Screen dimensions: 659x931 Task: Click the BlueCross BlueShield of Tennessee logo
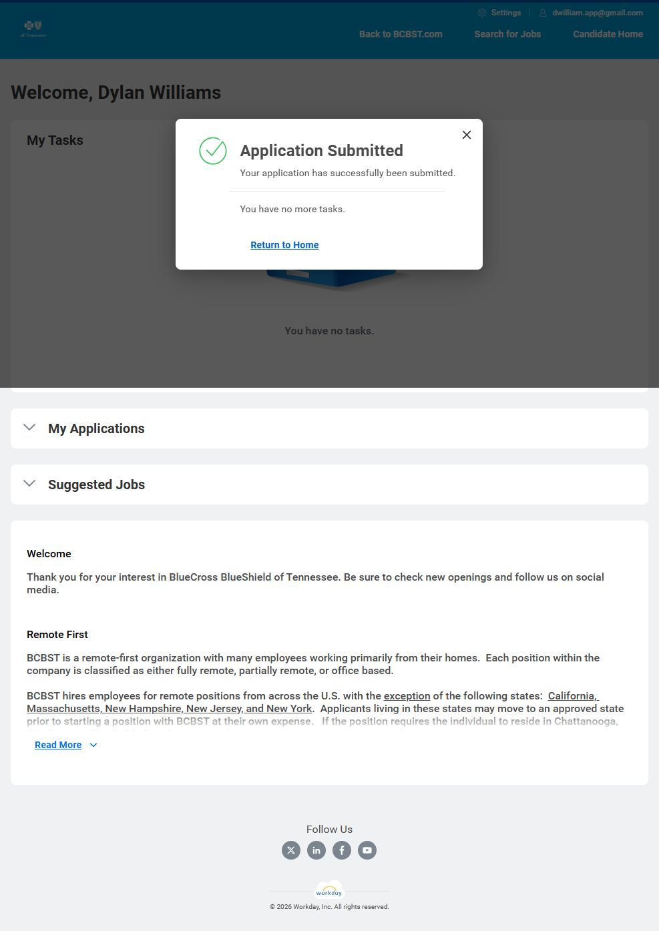33,29
